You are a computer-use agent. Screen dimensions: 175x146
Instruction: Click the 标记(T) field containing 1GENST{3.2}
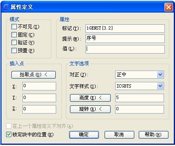[125, 28]
